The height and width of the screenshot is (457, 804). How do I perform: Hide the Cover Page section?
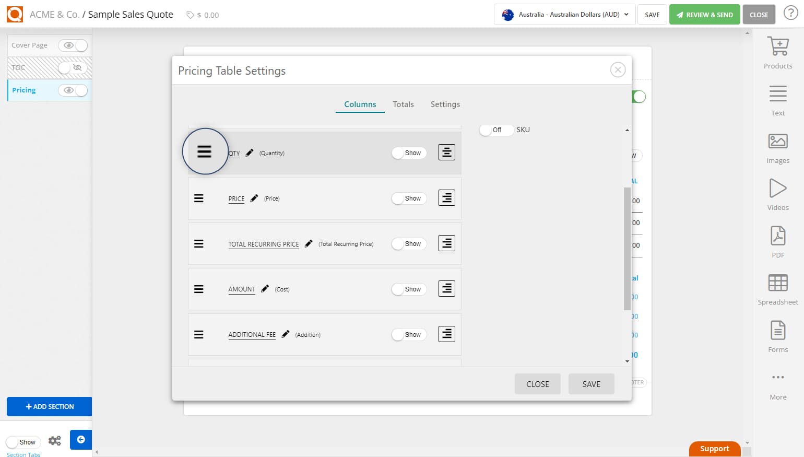tap(73, 45)
